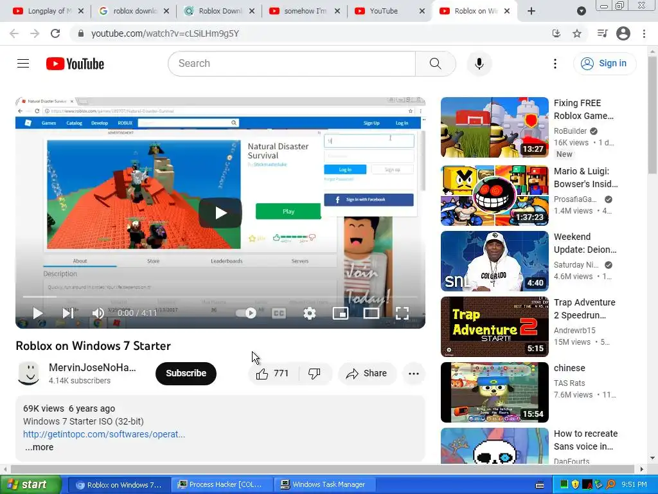Viewport: 658px width, 494px height.
Task: Click the play button in player controls
Action: (38, 313)
